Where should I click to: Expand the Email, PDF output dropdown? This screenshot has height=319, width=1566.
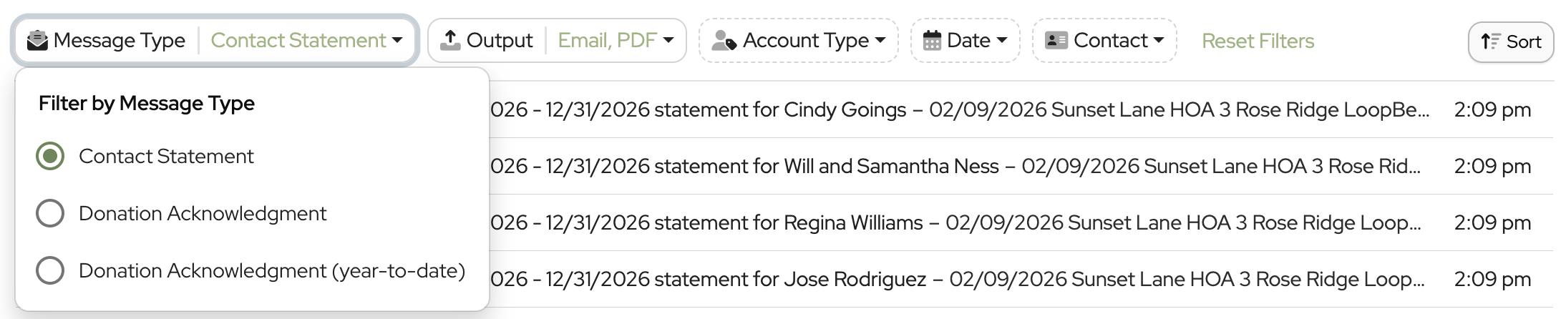[x=668, y=41]
